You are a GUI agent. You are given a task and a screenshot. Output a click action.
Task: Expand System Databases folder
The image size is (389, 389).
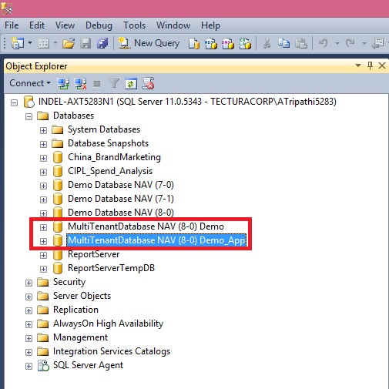coord(43,131)
